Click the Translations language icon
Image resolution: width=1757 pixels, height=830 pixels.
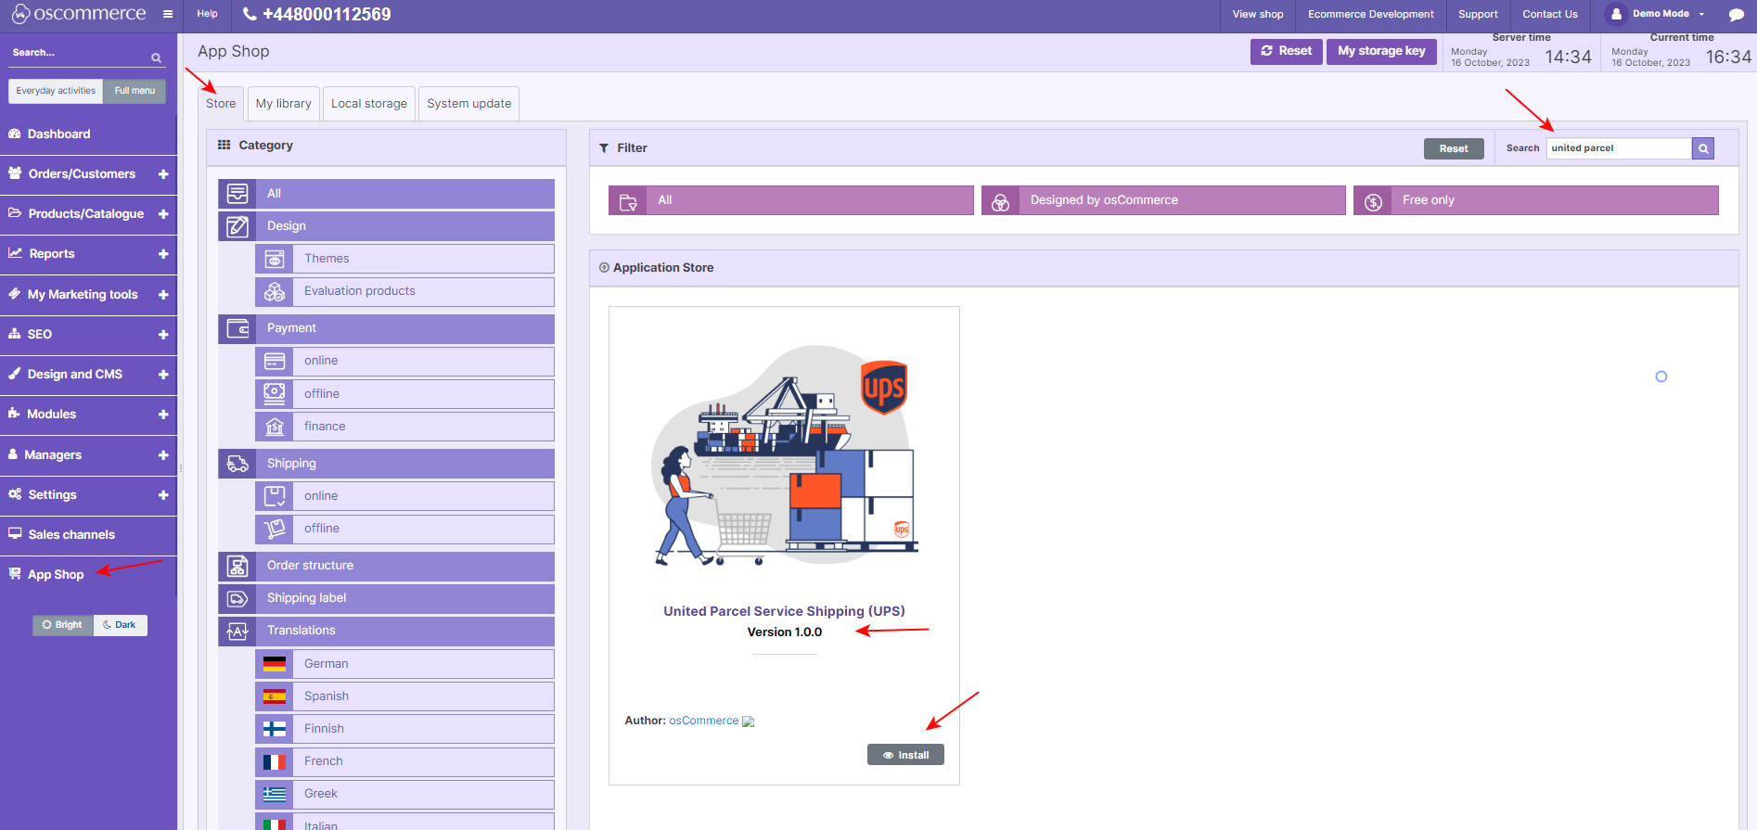237,631
